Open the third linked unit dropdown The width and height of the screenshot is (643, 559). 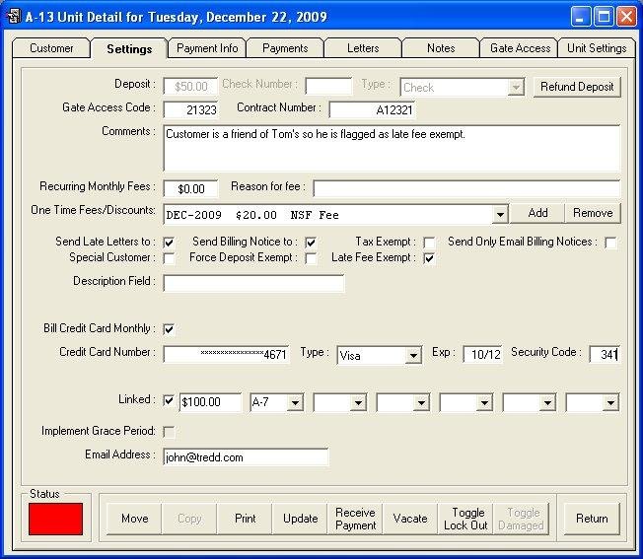pyautogui.click(x=421, y=403)
